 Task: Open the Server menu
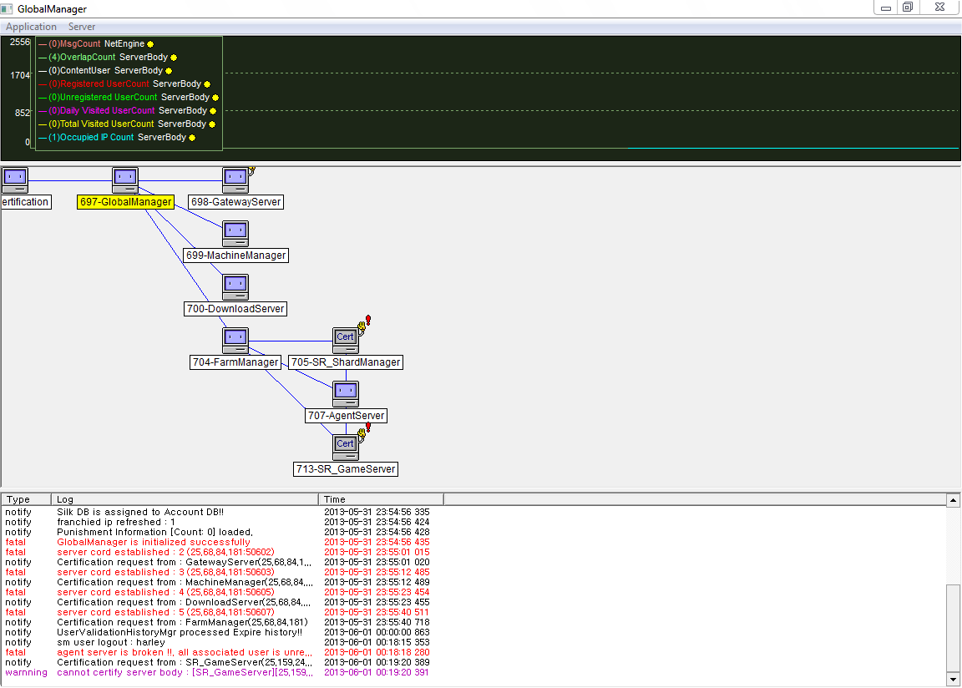(x=82, y=27)
